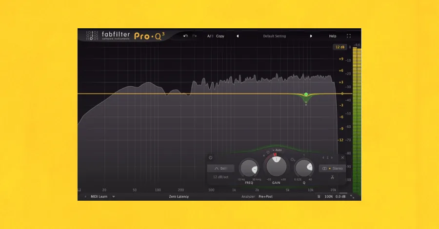This screenshot has width=439, height=229.
Task: Toggle the dynamic range power icon
Action: click(x=268, y=153)
